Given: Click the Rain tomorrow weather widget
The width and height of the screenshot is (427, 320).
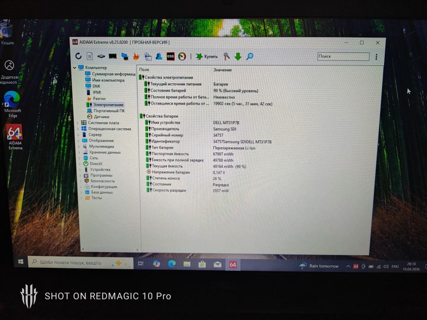Looking at the screenshot, I should point(319,266).
